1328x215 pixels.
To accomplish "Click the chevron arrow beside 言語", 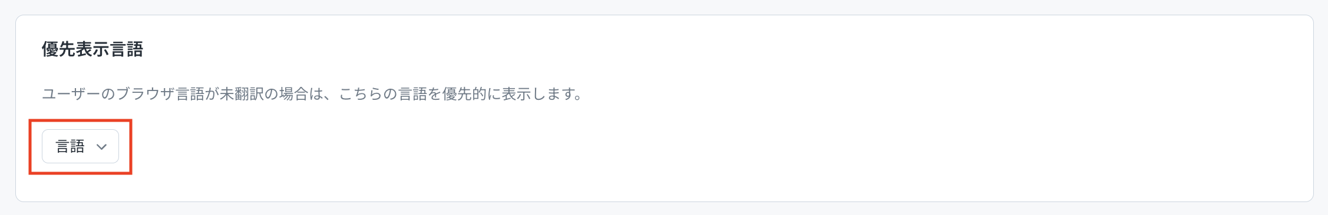I will [101, 147].
